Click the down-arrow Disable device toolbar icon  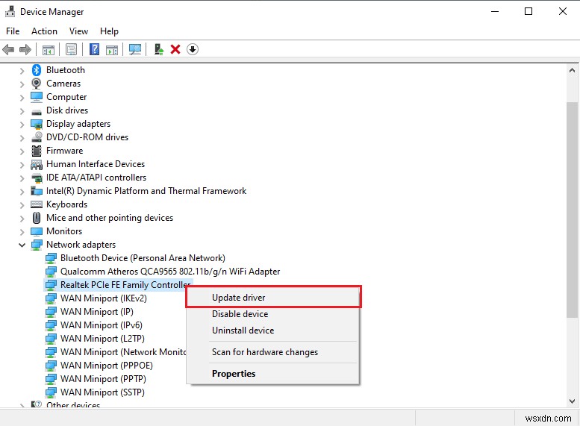(193, 49)
